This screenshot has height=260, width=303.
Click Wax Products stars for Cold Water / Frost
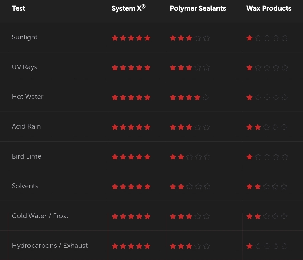(267, 216)
